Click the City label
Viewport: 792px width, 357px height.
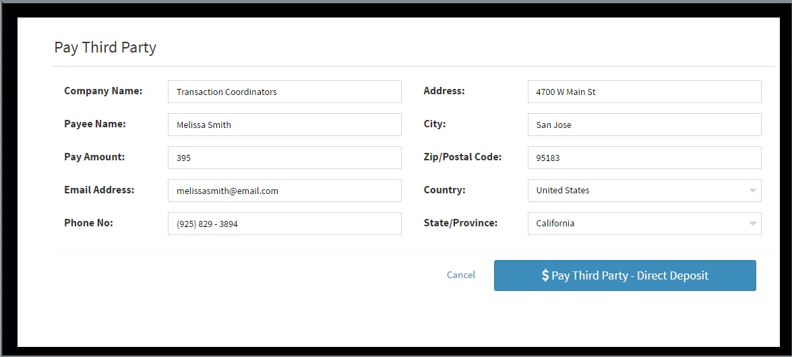point(435,124)
